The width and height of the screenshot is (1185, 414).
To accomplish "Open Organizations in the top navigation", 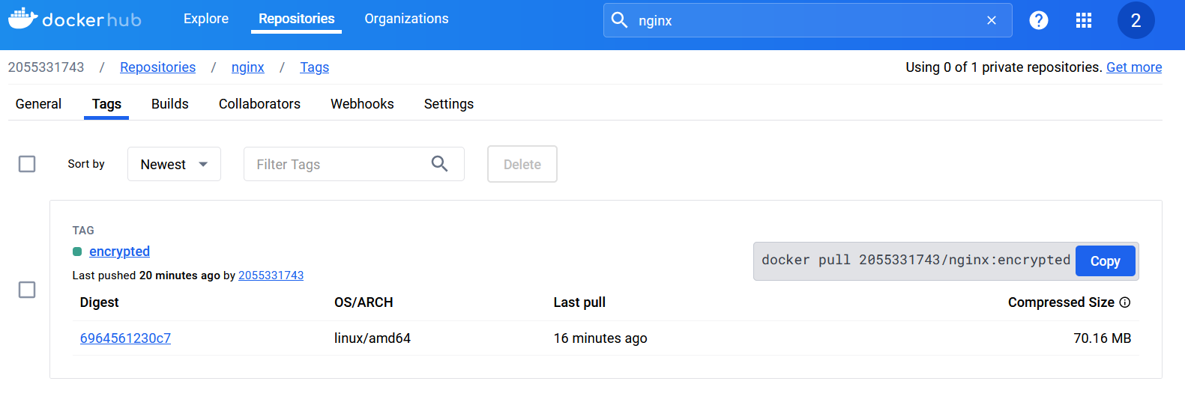I will click(x=406, y=19).
